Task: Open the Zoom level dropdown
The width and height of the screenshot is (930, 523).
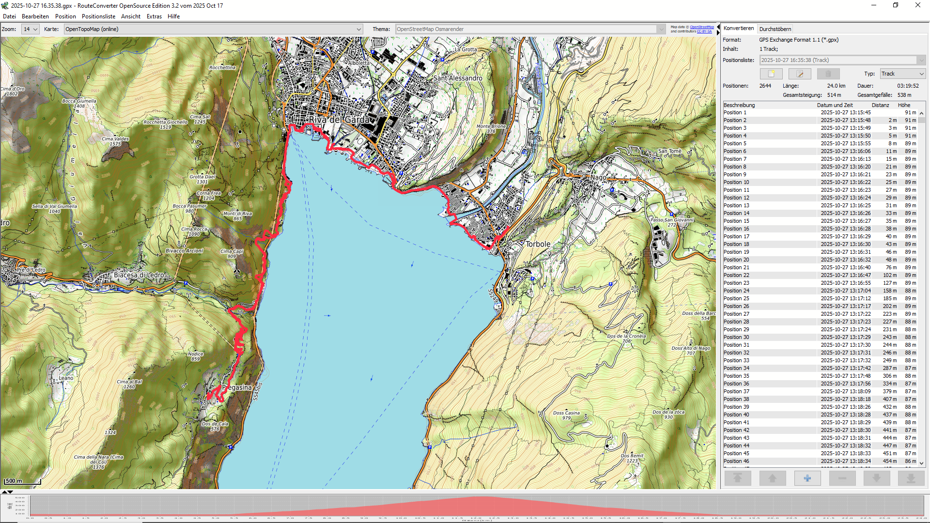Action: (31, 29)
